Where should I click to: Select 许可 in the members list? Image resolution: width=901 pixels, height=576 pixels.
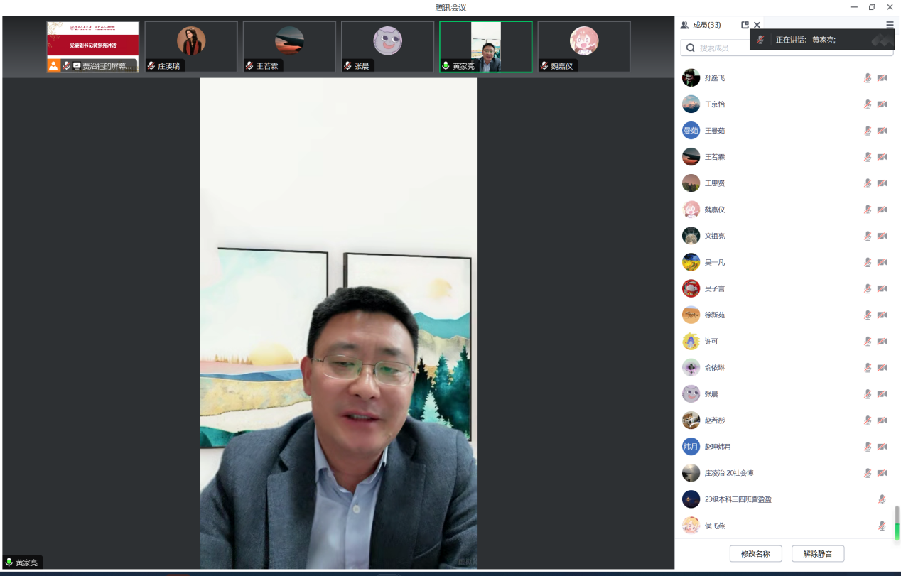click(711, 342)
